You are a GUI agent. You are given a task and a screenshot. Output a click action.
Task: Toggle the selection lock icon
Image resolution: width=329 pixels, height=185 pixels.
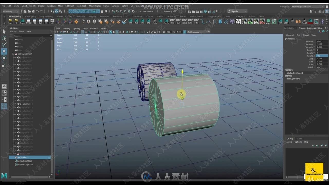102,11
